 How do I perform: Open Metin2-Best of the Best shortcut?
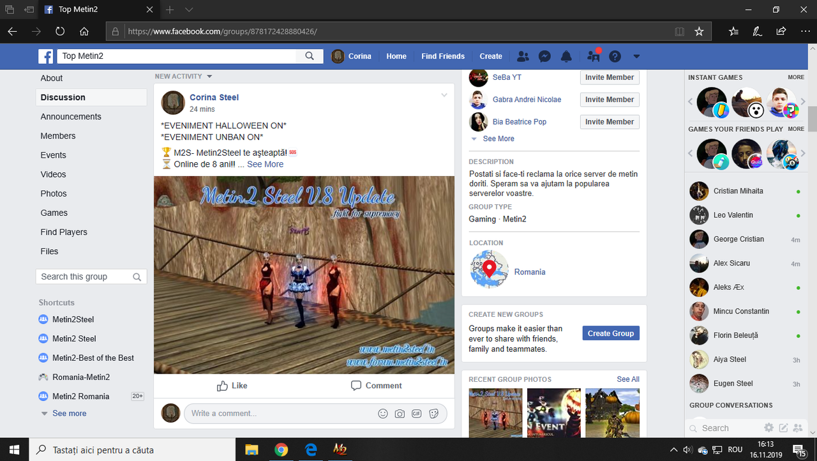tap(93, 358)
